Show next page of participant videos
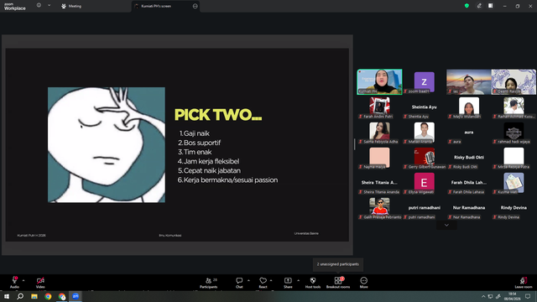Screen dimensions: 537x302 tap(446, 226)
